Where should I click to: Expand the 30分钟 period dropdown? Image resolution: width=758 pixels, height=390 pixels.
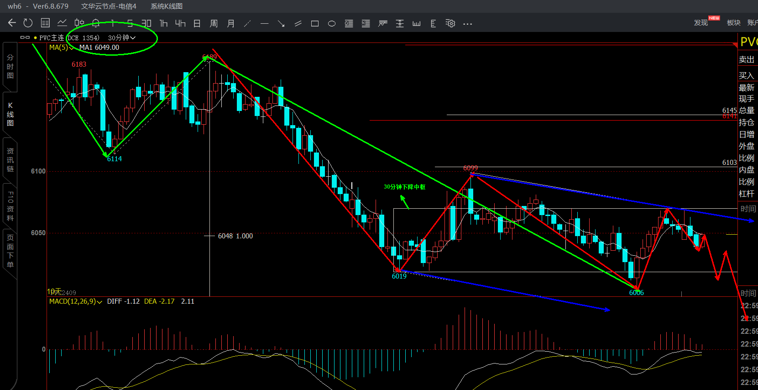[x=122, y=38]
